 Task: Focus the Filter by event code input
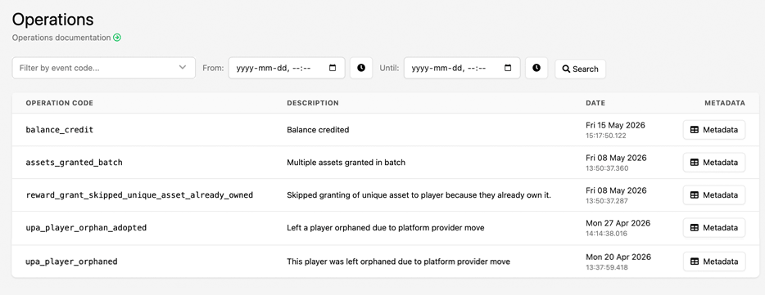(103, 68)
